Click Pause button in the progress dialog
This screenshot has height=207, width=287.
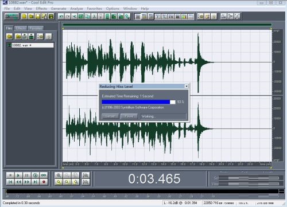[x=129, y=116]
